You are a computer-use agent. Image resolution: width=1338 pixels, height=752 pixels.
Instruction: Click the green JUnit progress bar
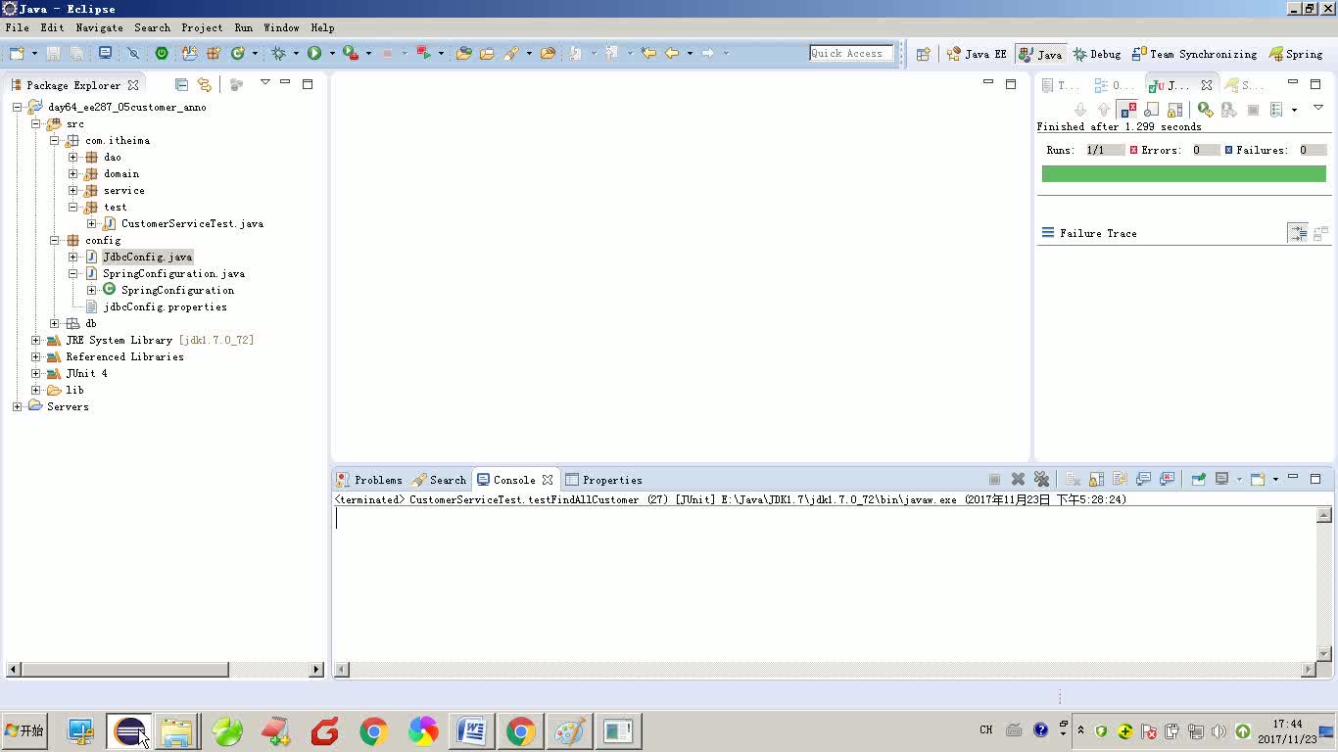1183,174
